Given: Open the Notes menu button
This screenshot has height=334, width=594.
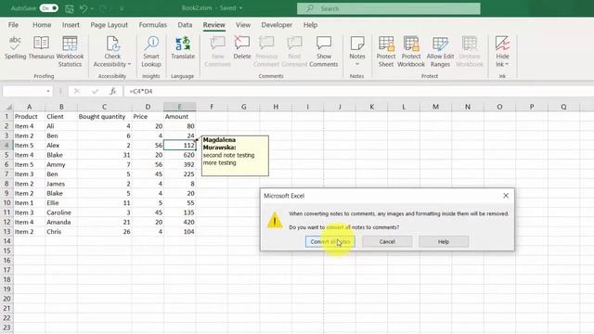Looking at the screenshot, I should (x=357, y=52).
